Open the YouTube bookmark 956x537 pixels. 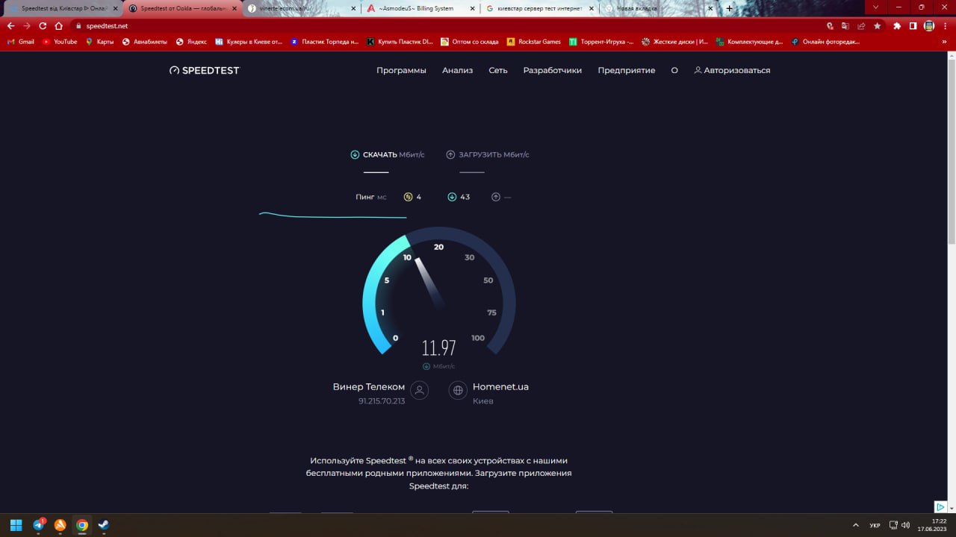point(60,42)
